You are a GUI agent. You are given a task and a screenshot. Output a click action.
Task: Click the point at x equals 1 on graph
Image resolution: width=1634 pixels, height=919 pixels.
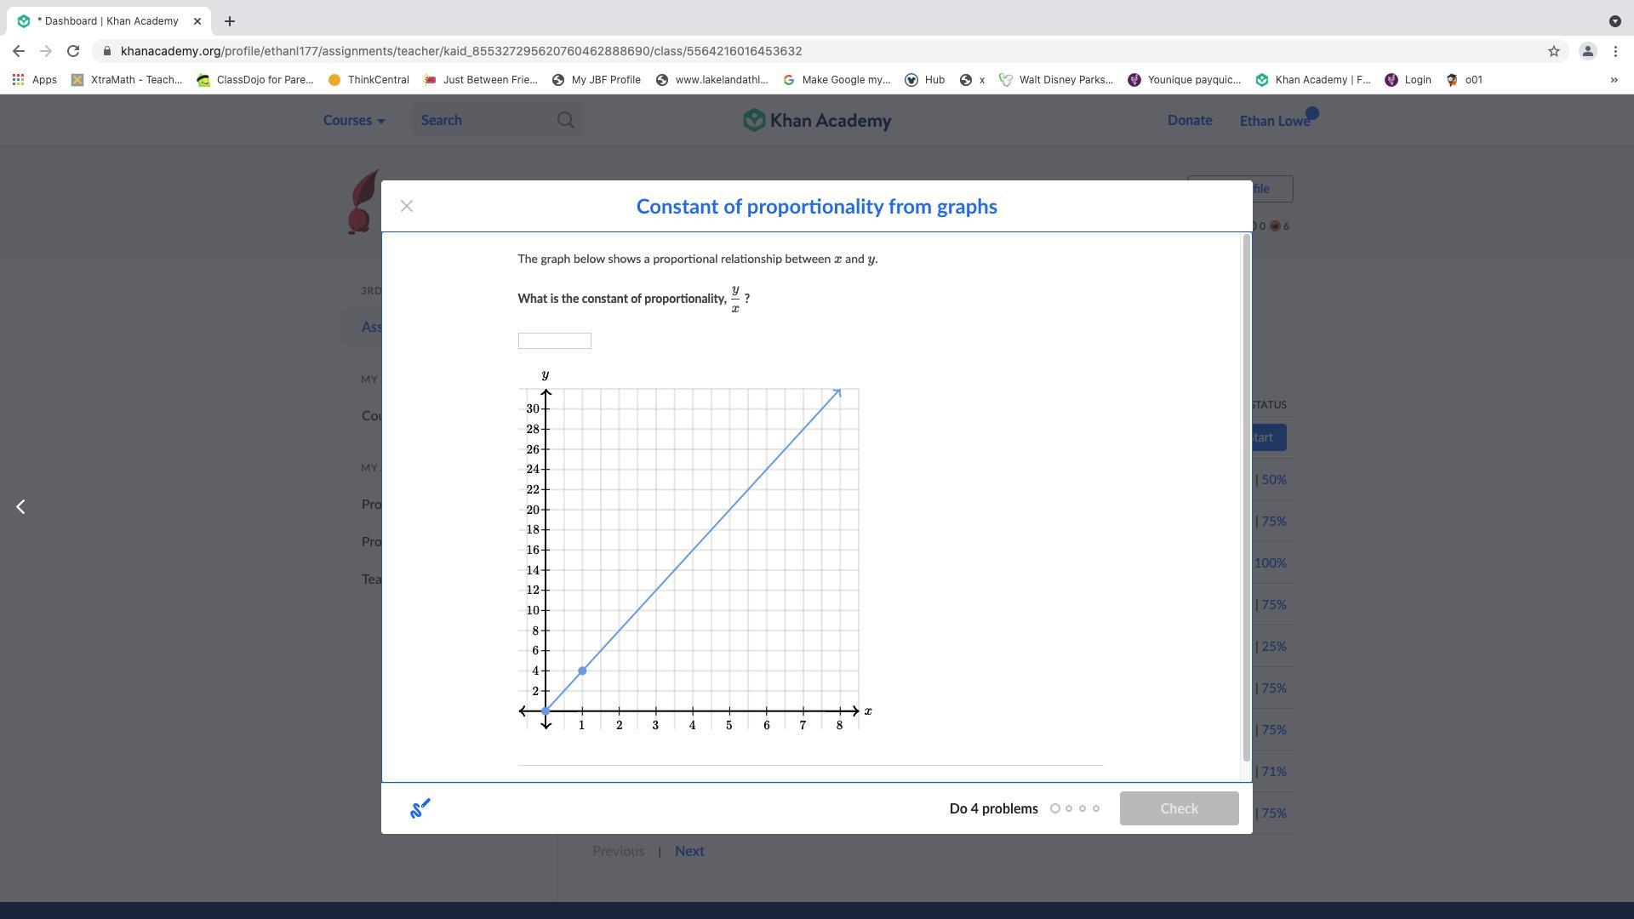click(582, 671)
